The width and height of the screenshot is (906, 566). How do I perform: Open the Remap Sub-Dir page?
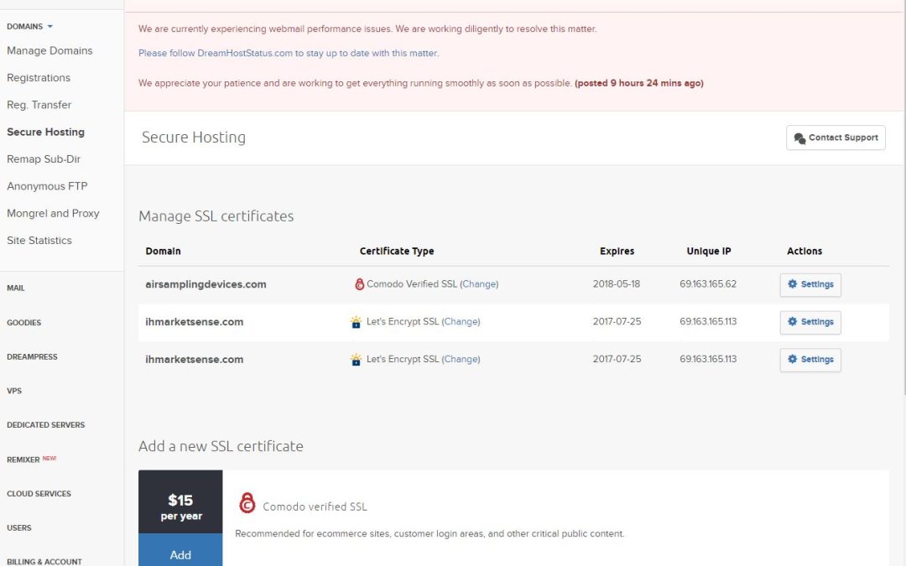click(44, 159)
